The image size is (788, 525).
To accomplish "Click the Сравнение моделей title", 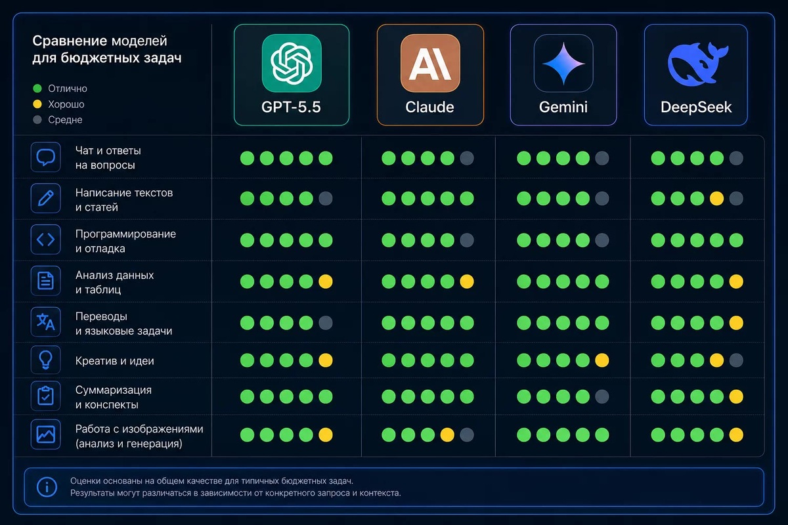I will tap(100, 42).
